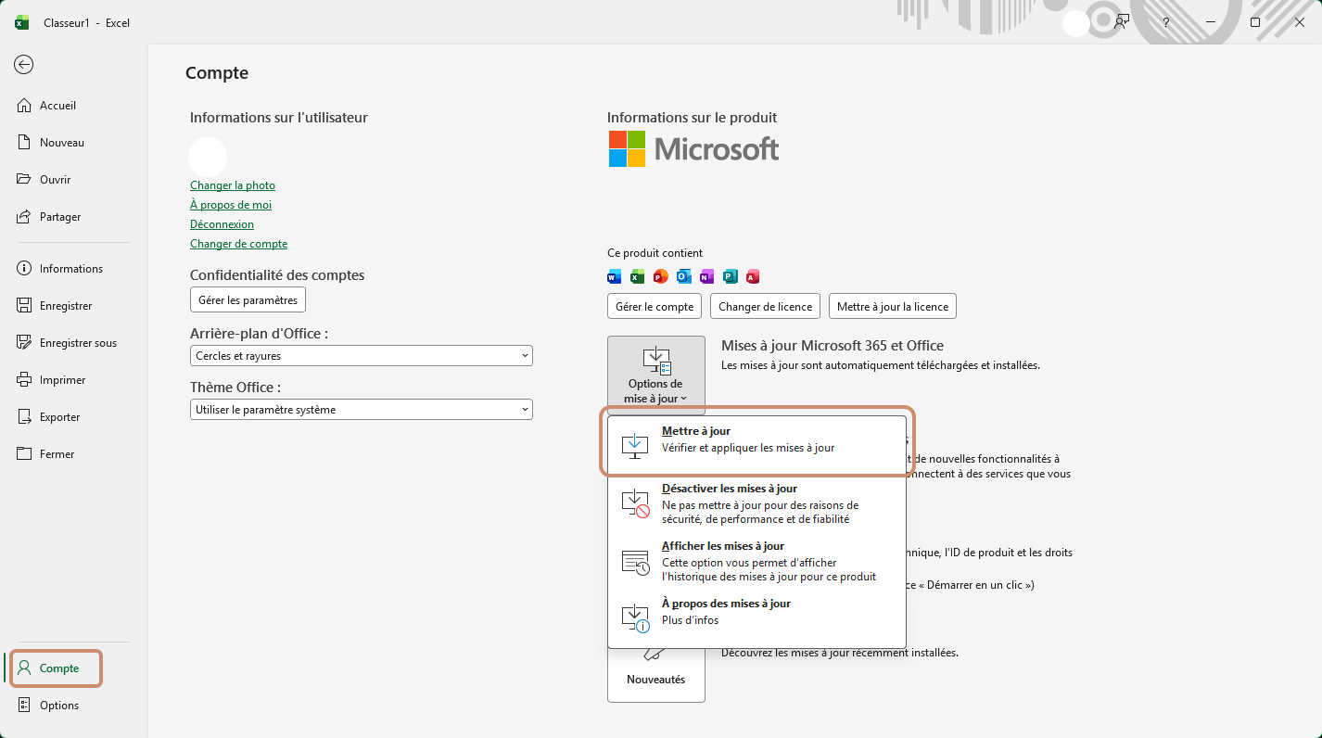Click the Excel icon under Ce produit contient
This screenshot has height=738, width=1322.
(637, 276)
